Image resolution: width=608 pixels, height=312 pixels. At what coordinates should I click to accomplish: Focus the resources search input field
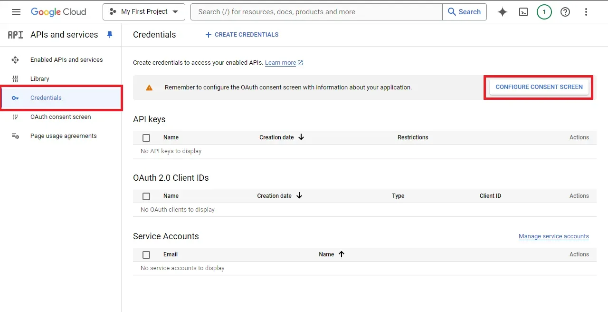[x=316, y=12]
